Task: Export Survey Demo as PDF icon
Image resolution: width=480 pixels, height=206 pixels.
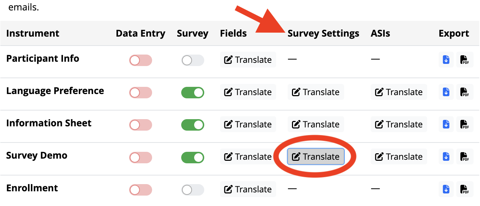Action: 465,156
